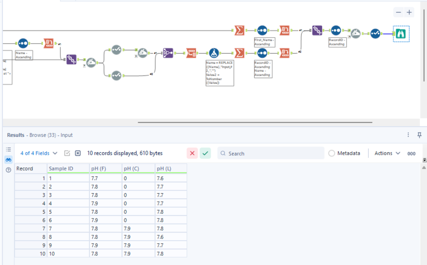Click the pH (F) column header

(106, 168)
